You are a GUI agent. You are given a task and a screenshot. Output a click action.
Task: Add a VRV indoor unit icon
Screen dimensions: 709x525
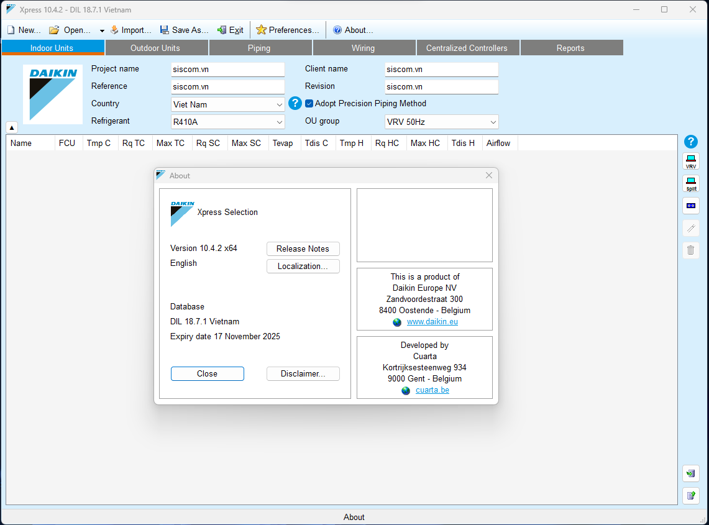tap(690, 162)
